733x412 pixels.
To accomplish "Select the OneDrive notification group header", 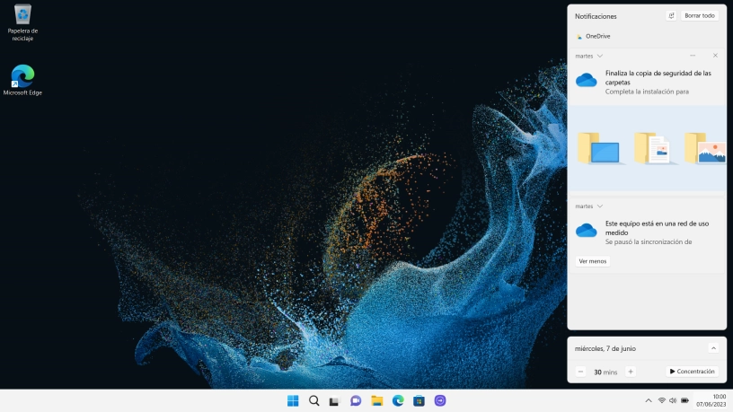I will click(x=593, y=36).
